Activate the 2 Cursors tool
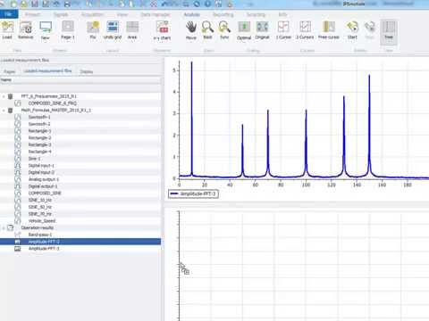Viewport: 429px width, 321px height. [x=305, y=30]
